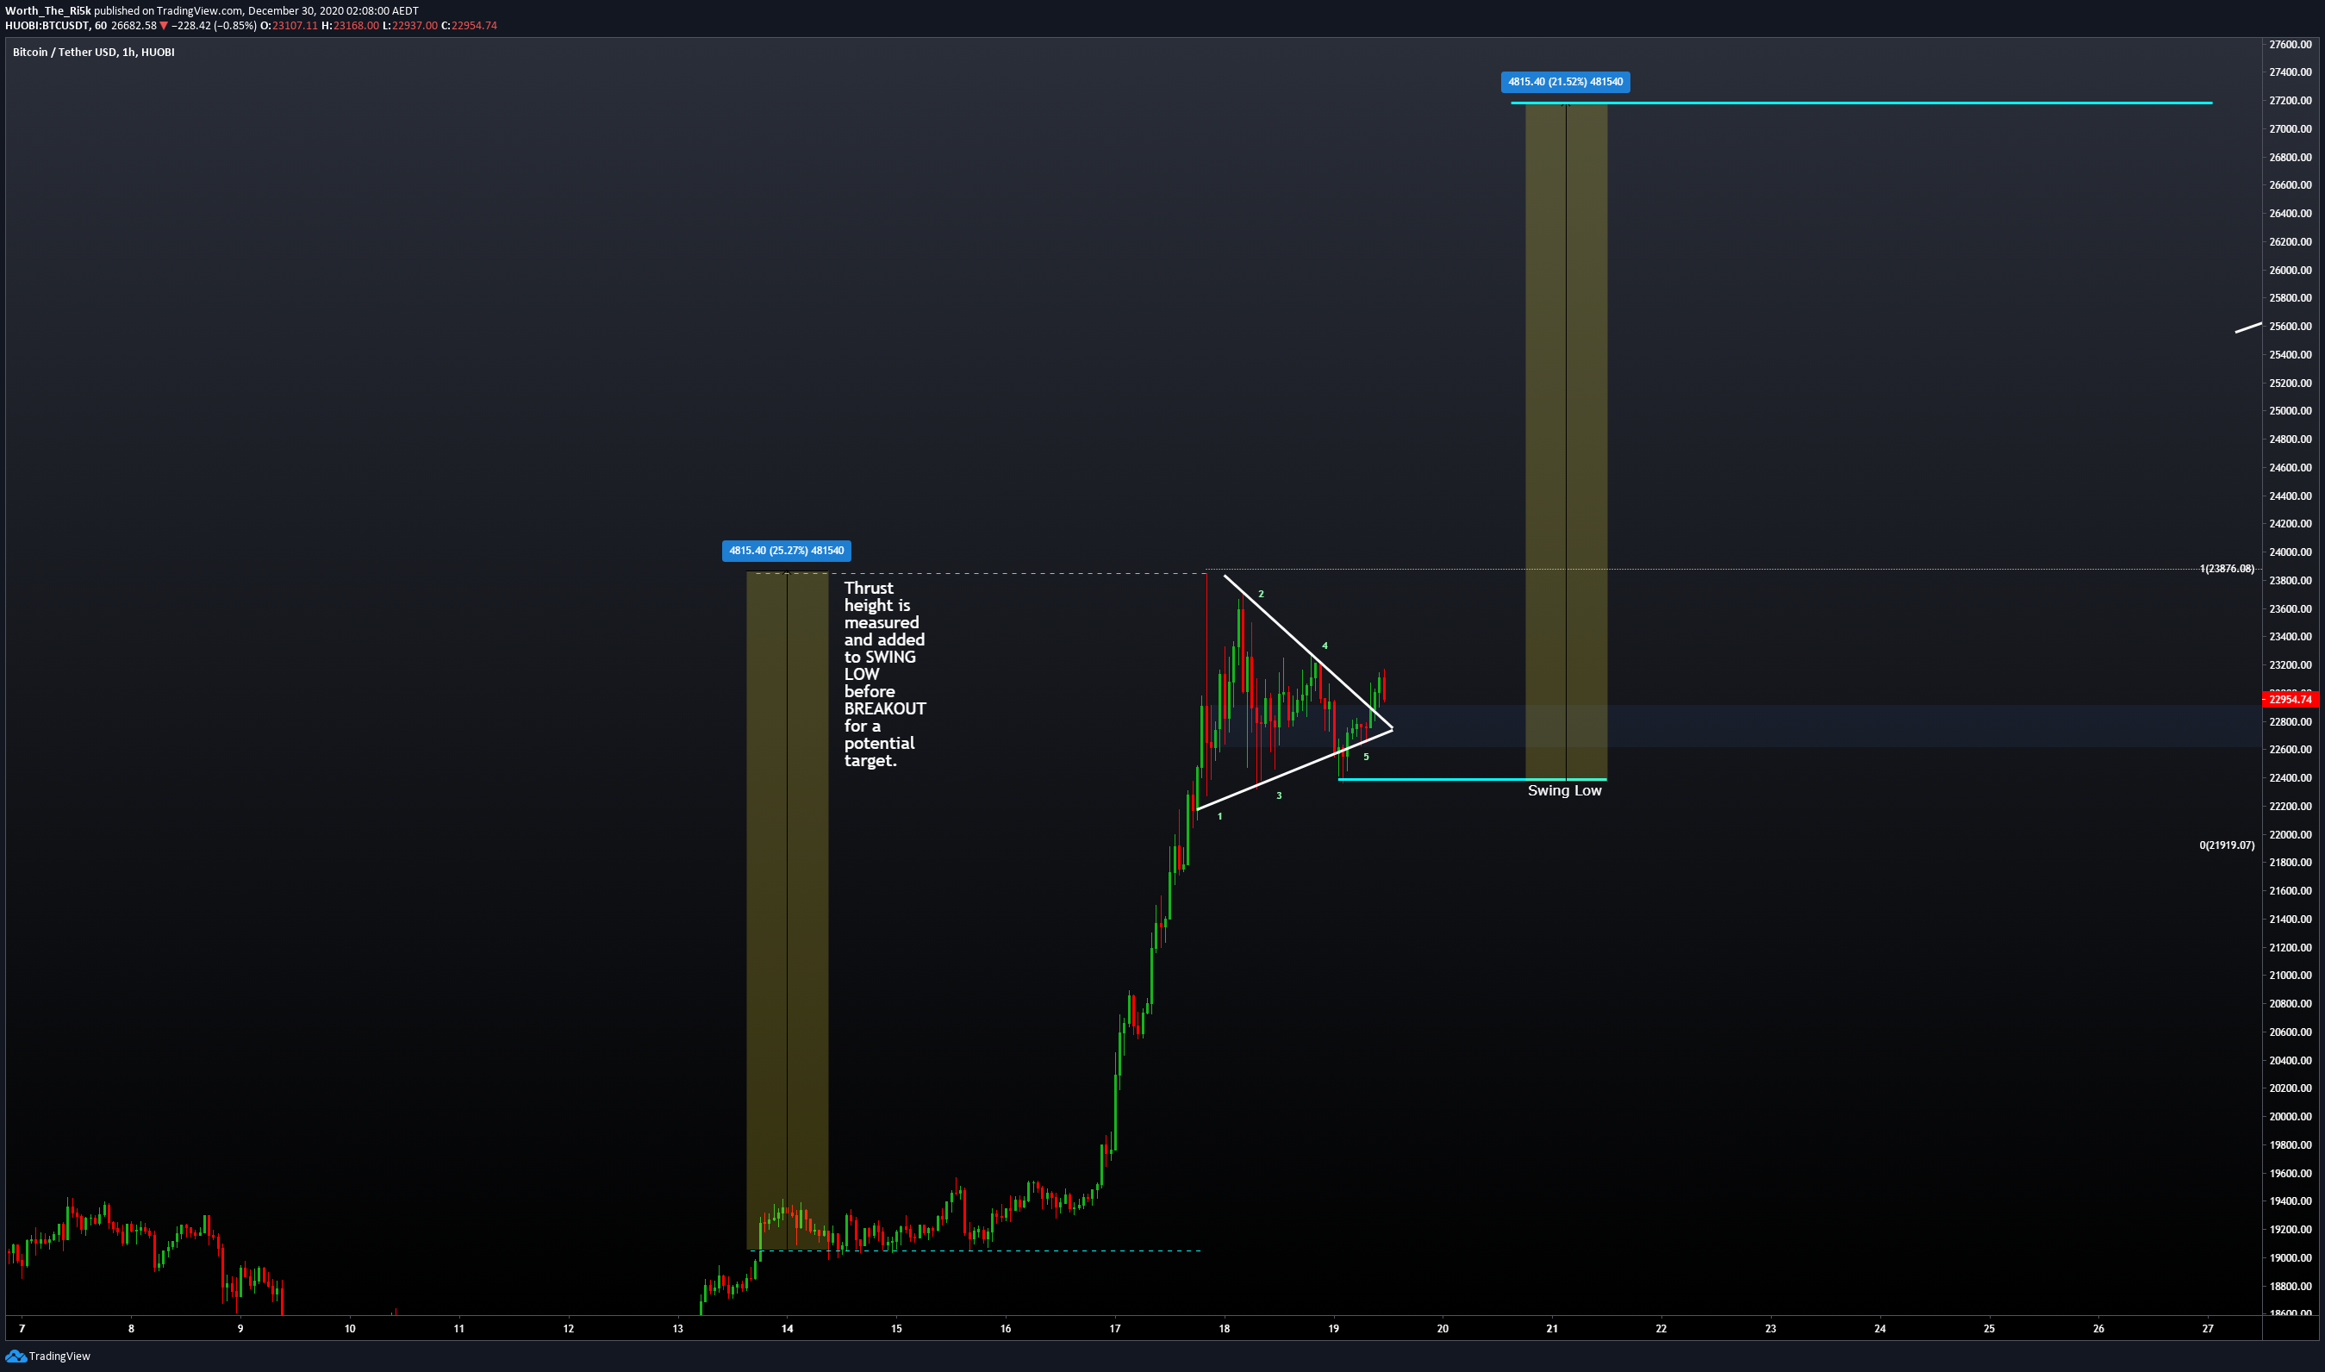Click the closing price value C:22954.74
The image size is (2325, 1372).
click(x=469, y=26)
